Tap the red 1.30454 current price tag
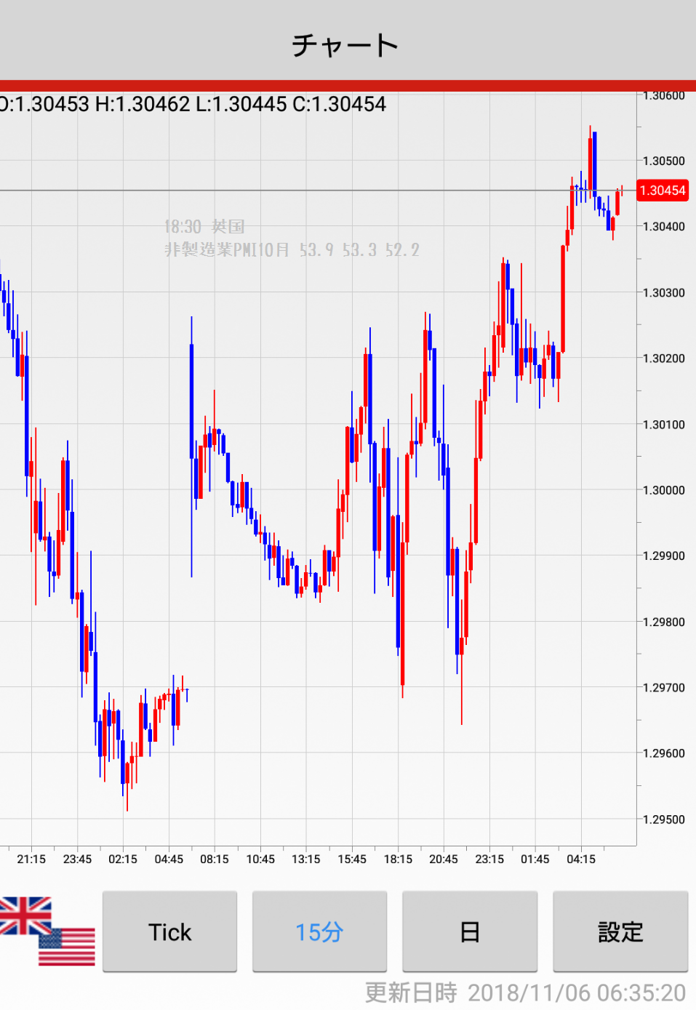696x1010 pixels. 663,191
